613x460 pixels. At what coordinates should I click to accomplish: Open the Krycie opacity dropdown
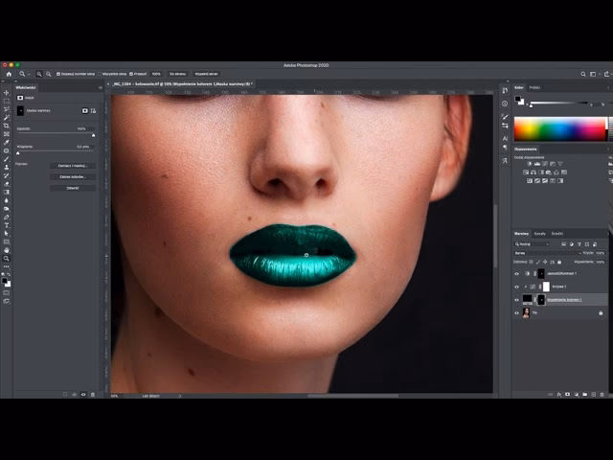601,253
